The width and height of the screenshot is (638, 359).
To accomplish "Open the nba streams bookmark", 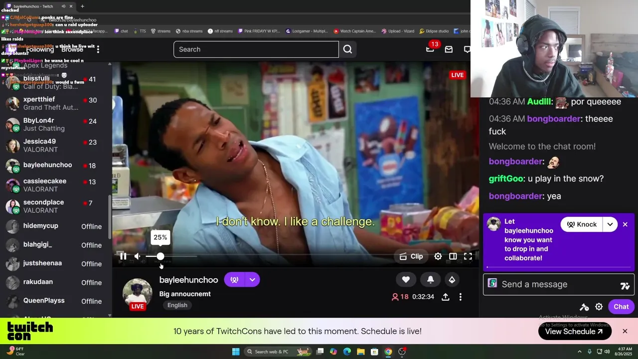I will 189,31.
